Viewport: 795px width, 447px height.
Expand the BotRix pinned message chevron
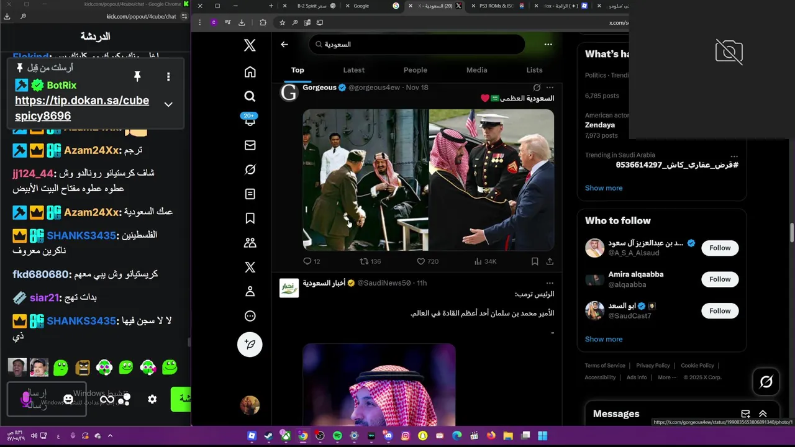pos(168,104)
